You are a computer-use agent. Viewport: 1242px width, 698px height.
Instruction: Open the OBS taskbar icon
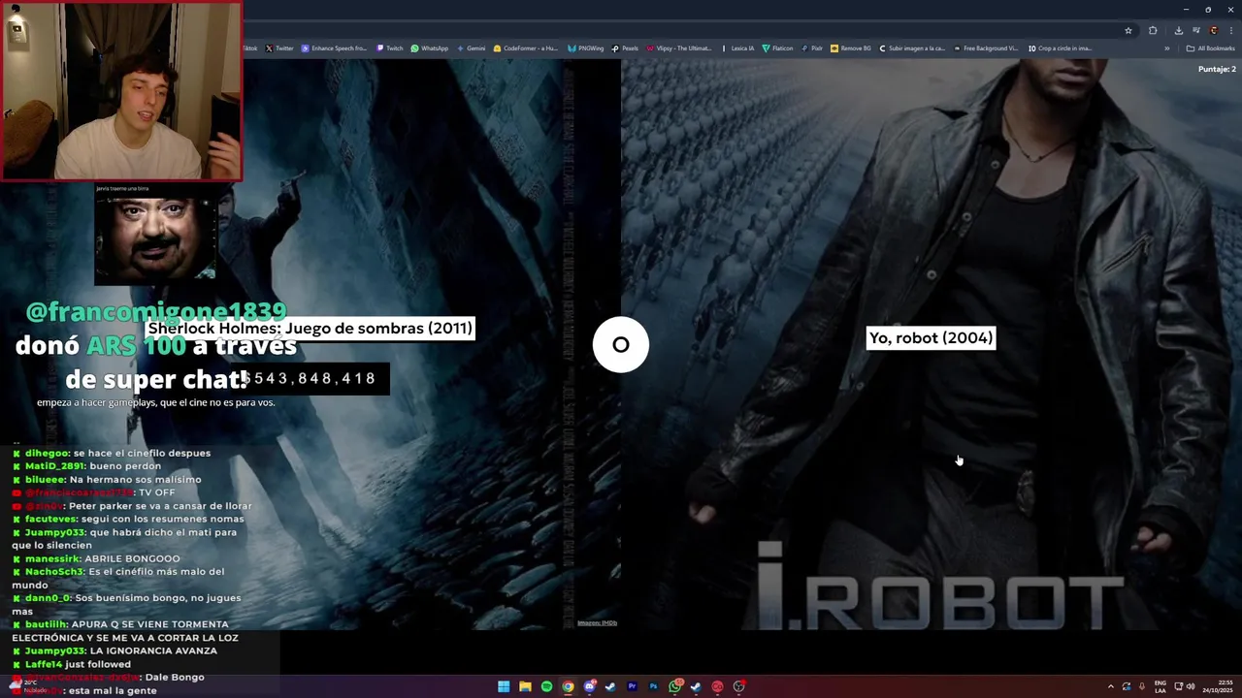739,686
